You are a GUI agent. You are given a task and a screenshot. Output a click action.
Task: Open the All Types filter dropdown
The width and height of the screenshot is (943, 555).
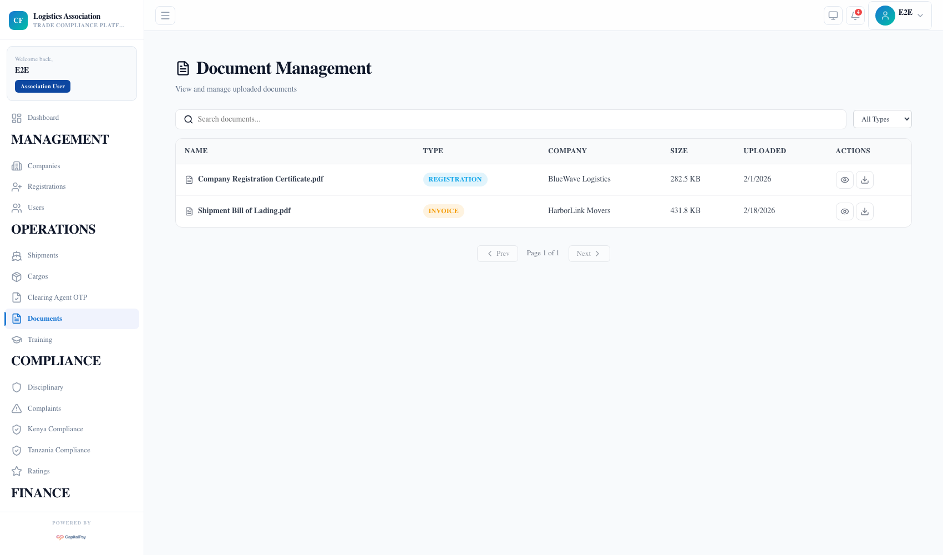882,119
